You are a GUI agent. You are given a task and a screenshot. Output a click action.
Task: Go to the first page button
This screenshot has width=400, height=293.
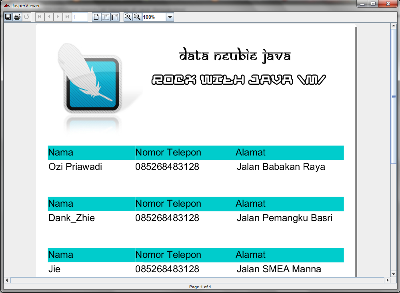pos(40,17)
